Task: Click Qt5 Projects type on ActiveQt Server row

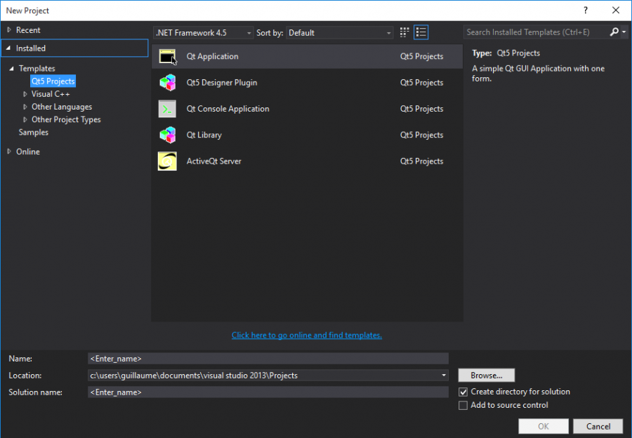Action: [421, 161]
